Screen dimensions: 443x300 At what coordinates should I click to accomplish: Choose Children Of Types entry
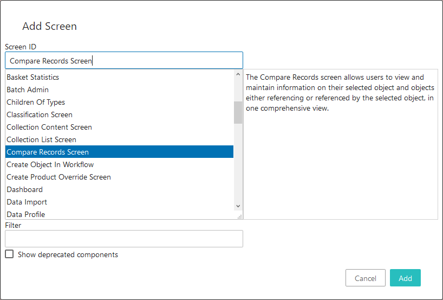(119, 102)
